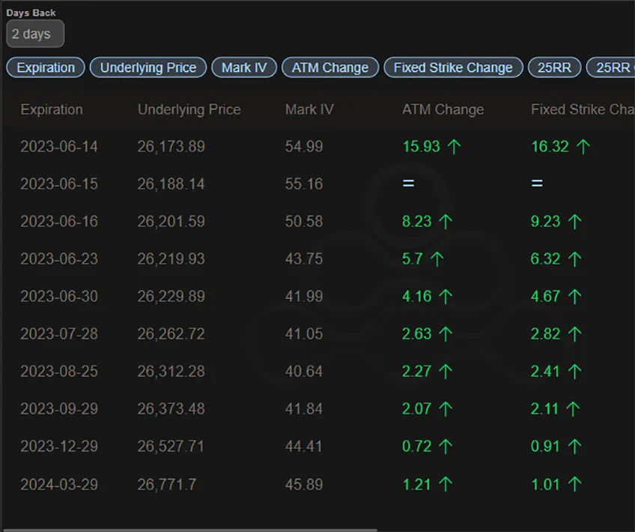The image size is (635, 532).
Task: Click underlying price 26,527.71
Action: coord(171,446)
